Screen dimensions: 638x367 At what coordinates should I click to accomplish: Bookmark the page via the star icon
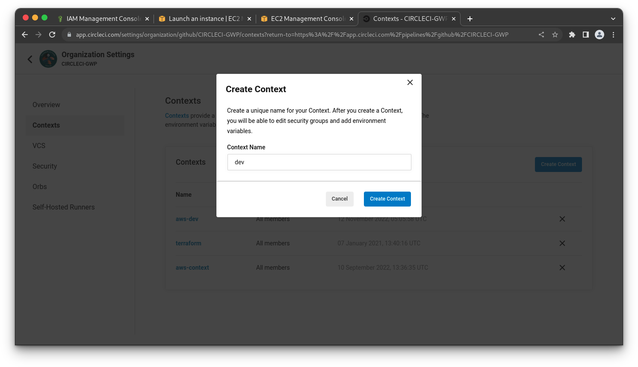click(555, 35)
